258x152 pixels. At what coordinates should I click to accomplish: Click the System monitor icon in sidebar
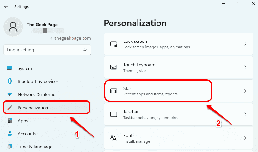10,68
